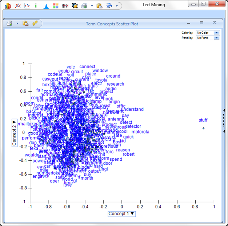The image size is (228, 226).
Task: Expand the scatter plot panel print dropdown
Action: [x=17, y=23]
